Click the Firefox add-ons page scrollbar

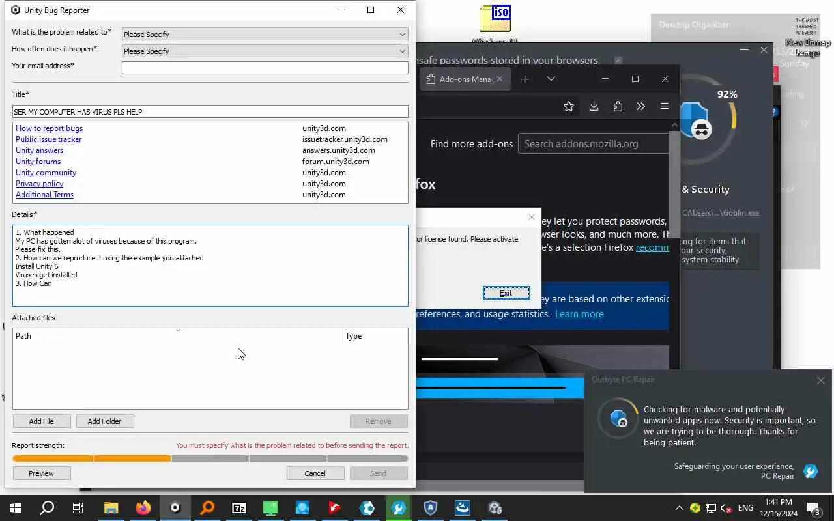[x=674, y=186]
